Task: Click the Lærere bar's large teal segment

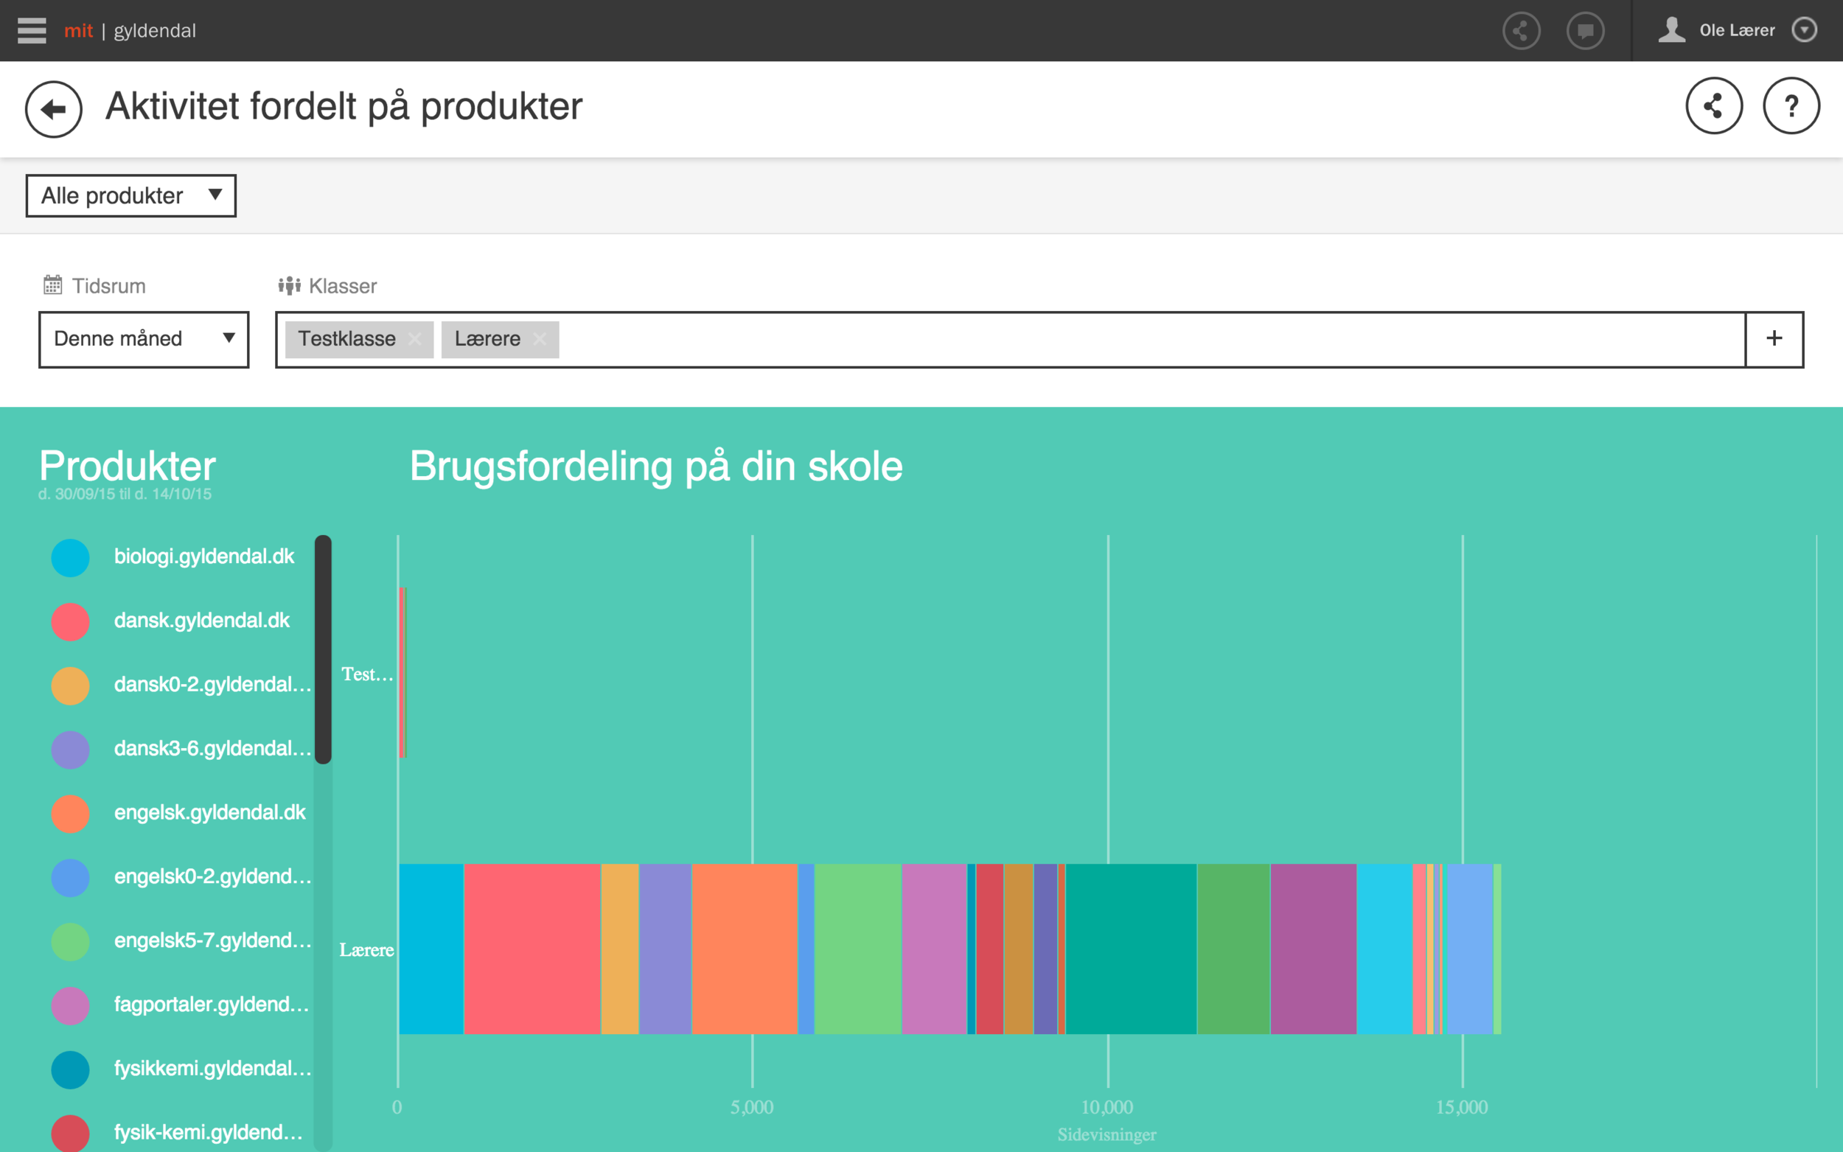Action: click(x=1131, y=949)
